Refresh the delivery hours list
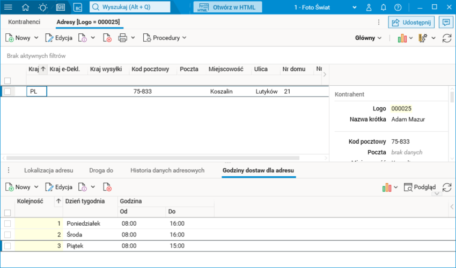The image size is (456, 268). pos(447,187)
